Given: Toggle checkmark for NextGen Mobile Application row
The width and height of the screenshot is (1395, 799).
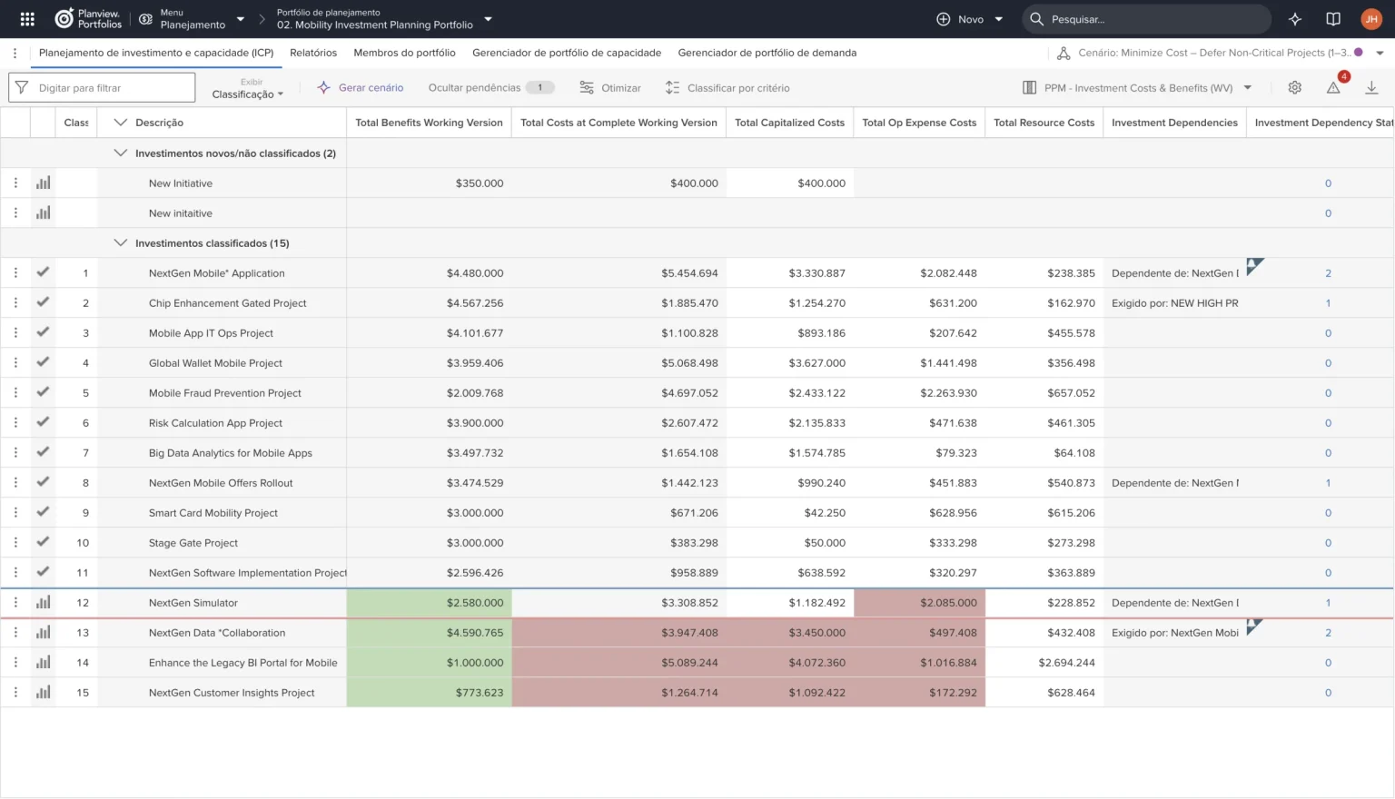Looking at the screenshot, I should pyautogui.click(x=43, y=271).
